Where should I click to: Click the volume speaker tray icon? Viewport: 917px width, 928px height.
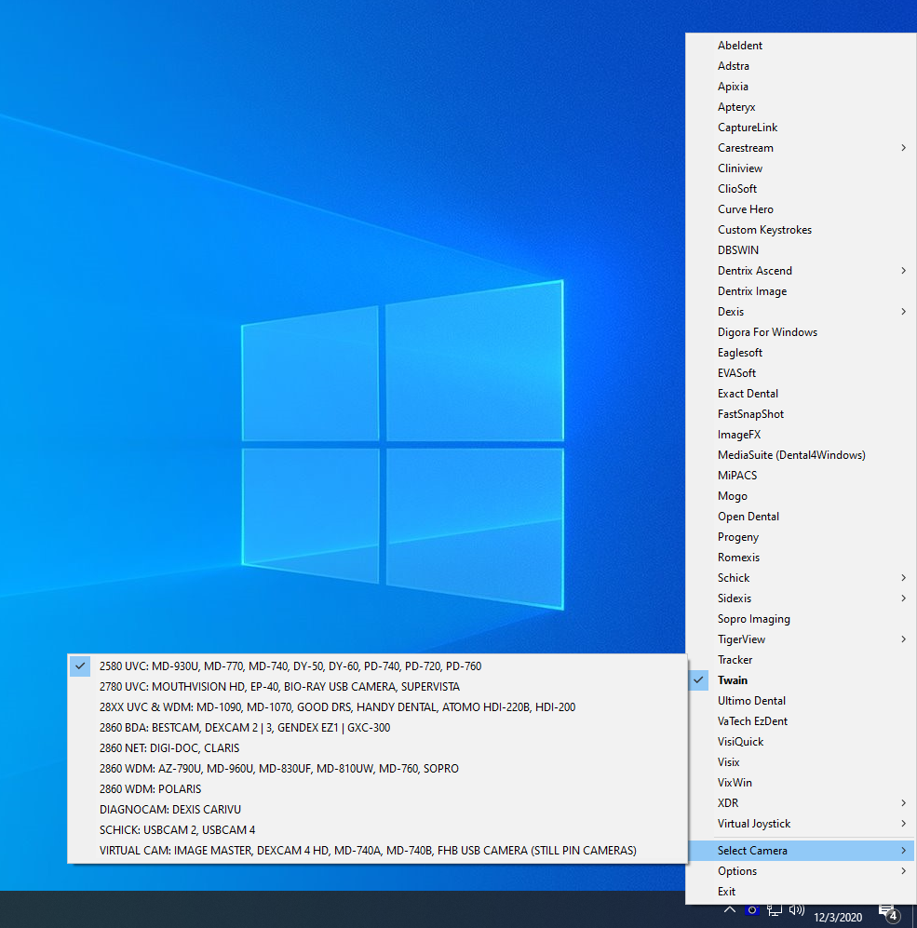tap(797, 910)
